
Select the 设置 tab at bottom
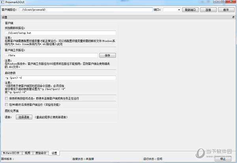click(x=55, y=153)
